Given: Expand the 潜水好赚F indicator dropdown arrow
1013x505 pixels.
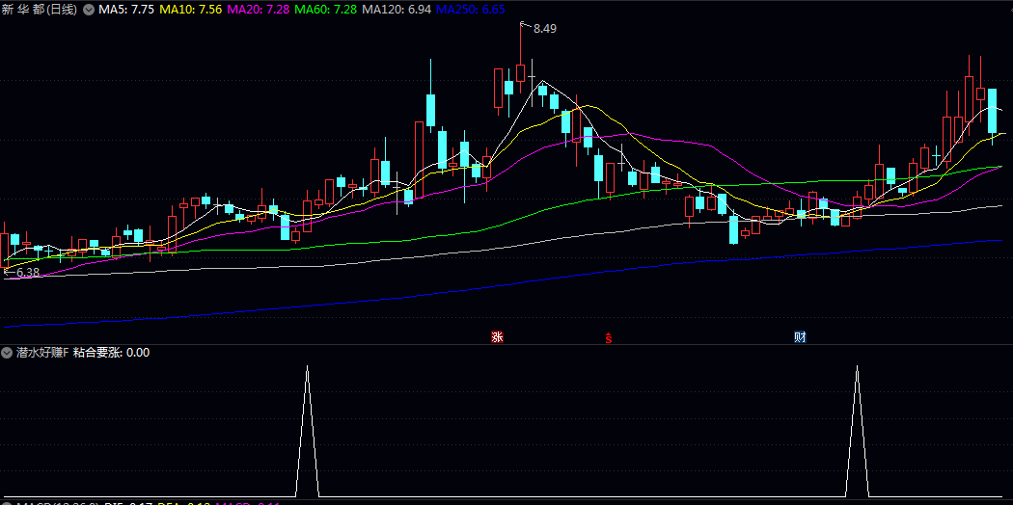Looking at the screenshot, I should (x=8, y=353).
